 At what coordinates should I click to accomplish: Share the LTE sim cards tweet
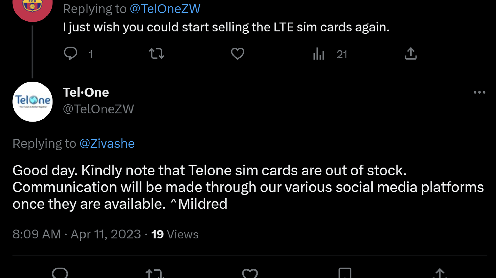click(410, 54)
